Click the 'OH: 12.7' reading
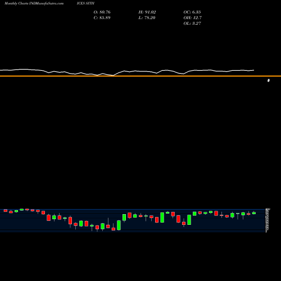Viewport: 281px width, 281px height. (193, 18)
